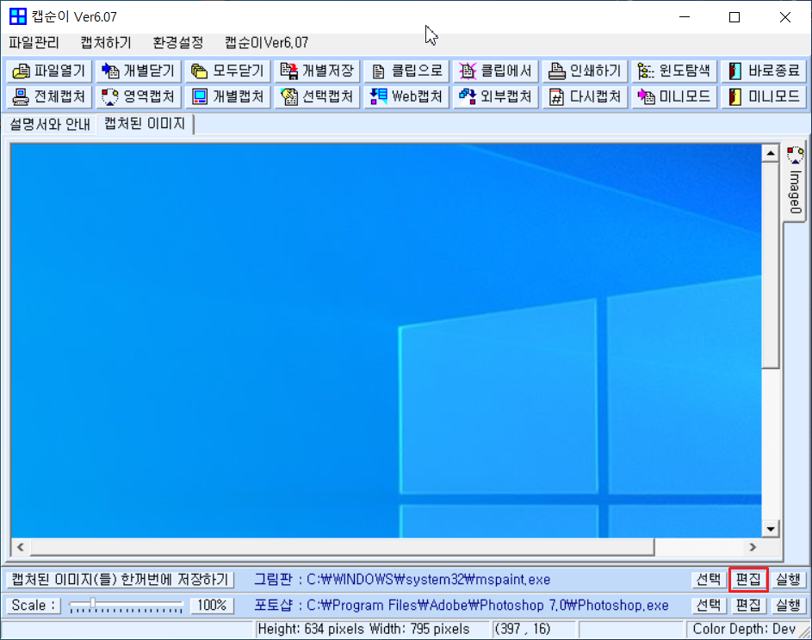Click the vertical scrollbar down arrow

pyautogui.click(x=770, y=528)
